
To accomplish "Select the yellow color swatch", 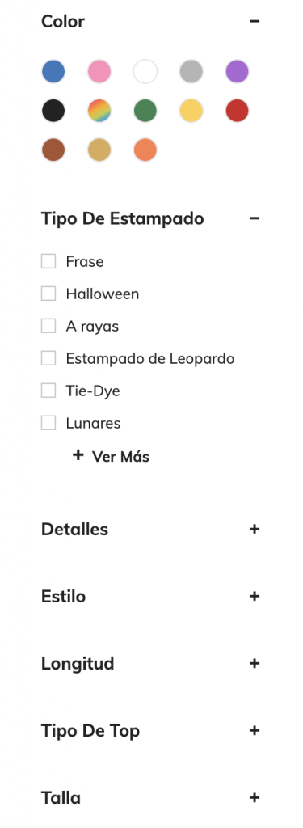I will [x=191, y=111].
